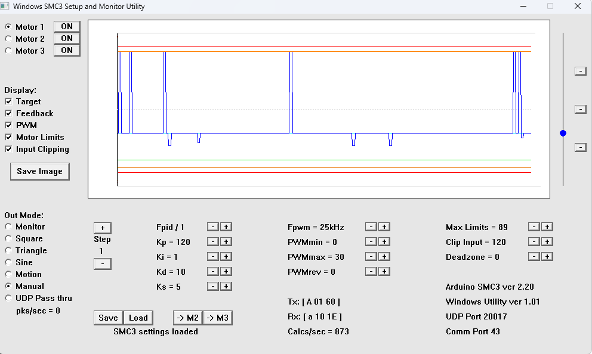Increase the Fpwm frequency with the plus button

click(384, 226)
